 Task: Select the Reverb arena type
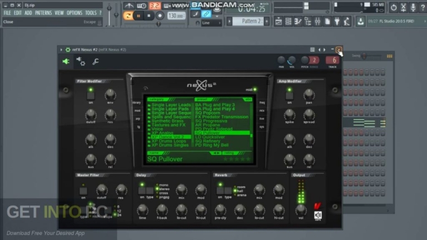pos(241,195)
